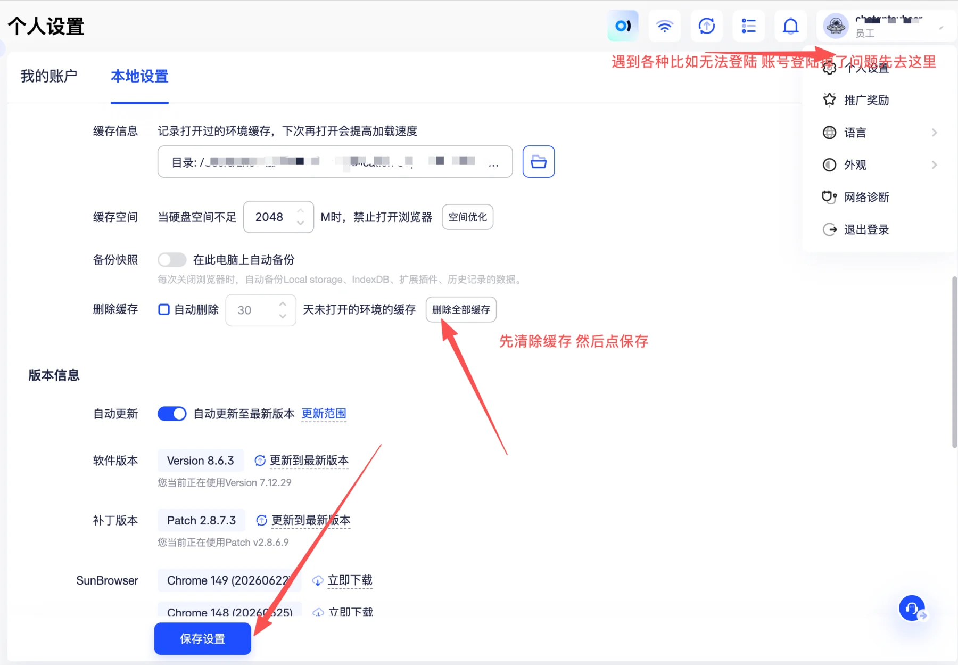Increase the 30 days auto-delete value
Image resolution: width=958 pixels, height=665 pixels.
(283, 303)
